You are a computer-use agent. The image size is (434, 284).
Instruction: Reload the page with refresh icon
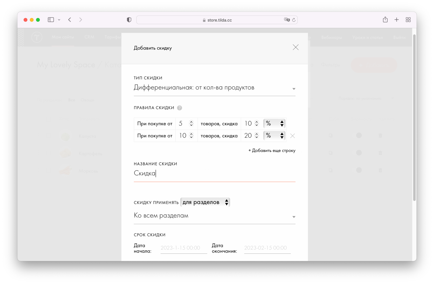(x=294, y=20)
